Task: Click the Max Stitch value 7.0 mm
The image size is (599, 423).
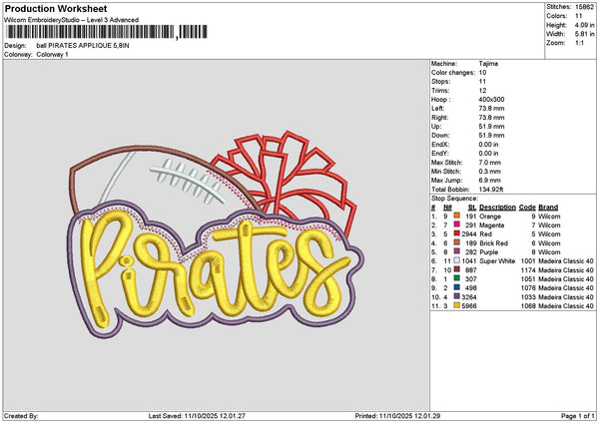Action: point(489,163)
